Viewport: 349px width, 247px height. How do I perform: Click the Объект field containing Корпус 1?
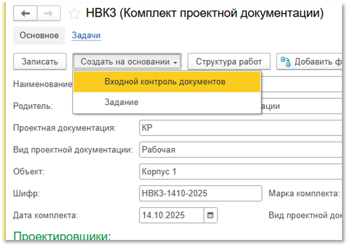point(238,172)
